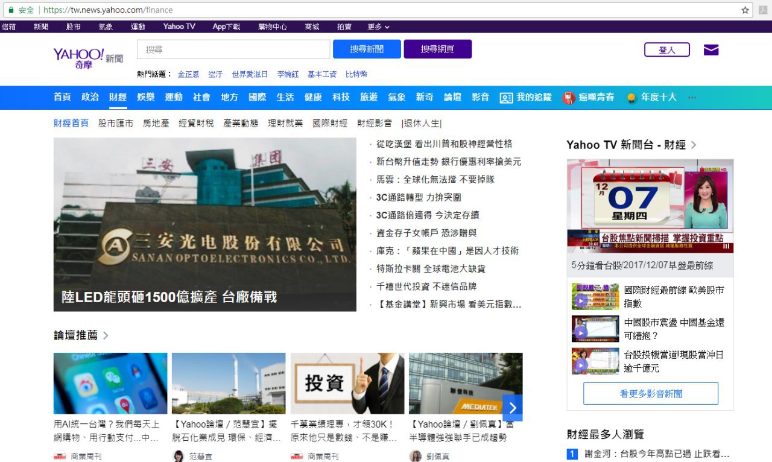Click the search input field
The image size is (772, 462).
coord(234,49)
